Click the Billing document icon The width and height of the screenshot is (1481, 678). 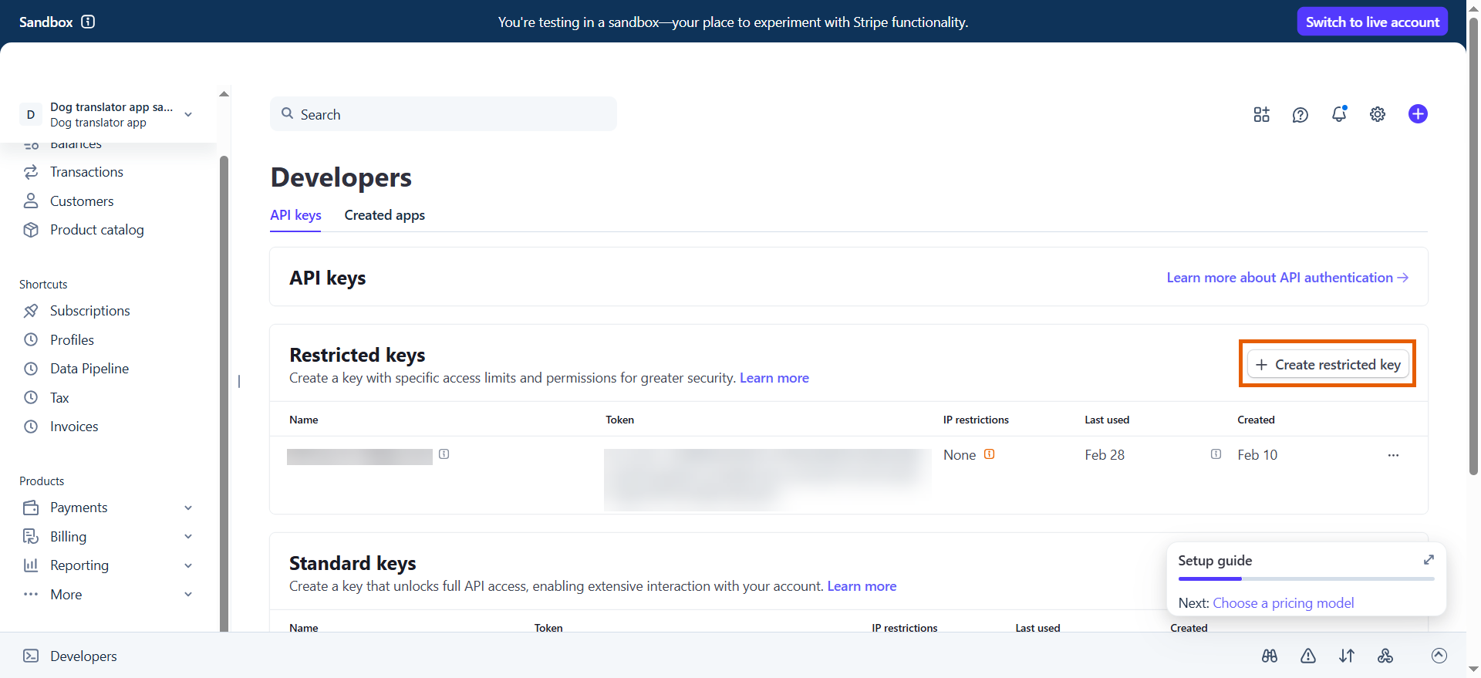coord(31,537)
